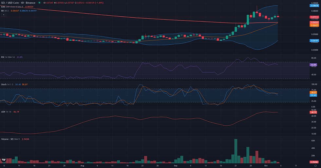
Task: Click the orange 0.06437 price label on axis
Action: tap(314, 25)
